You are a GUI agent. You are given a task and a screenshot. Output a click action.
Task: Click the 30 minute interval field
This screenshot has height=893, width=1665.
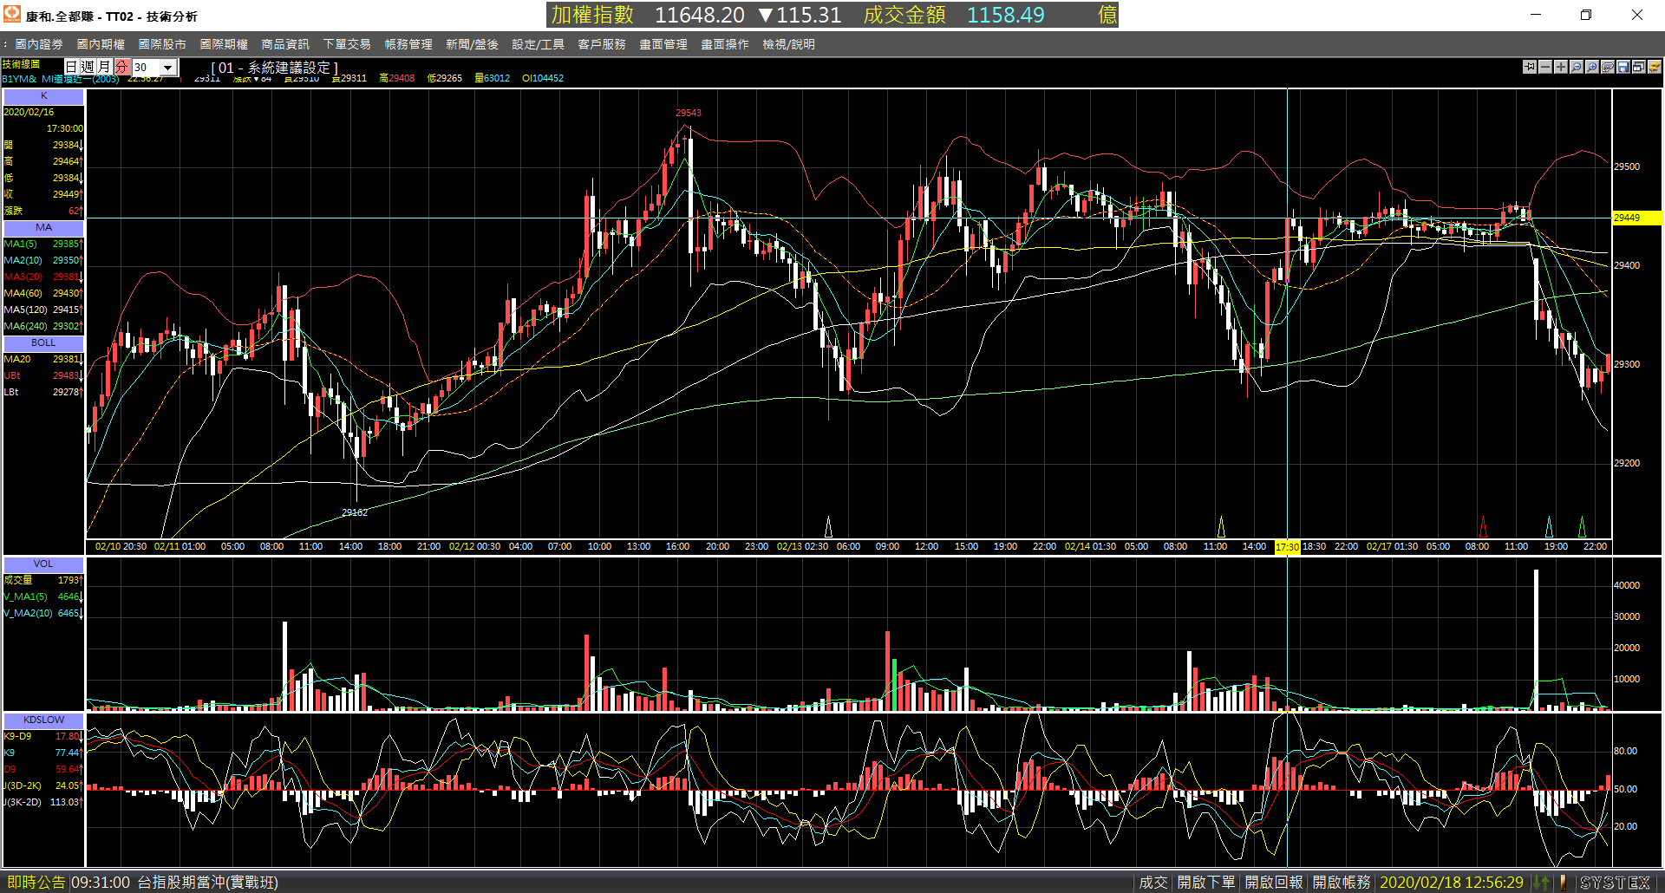tap(146, 67)
